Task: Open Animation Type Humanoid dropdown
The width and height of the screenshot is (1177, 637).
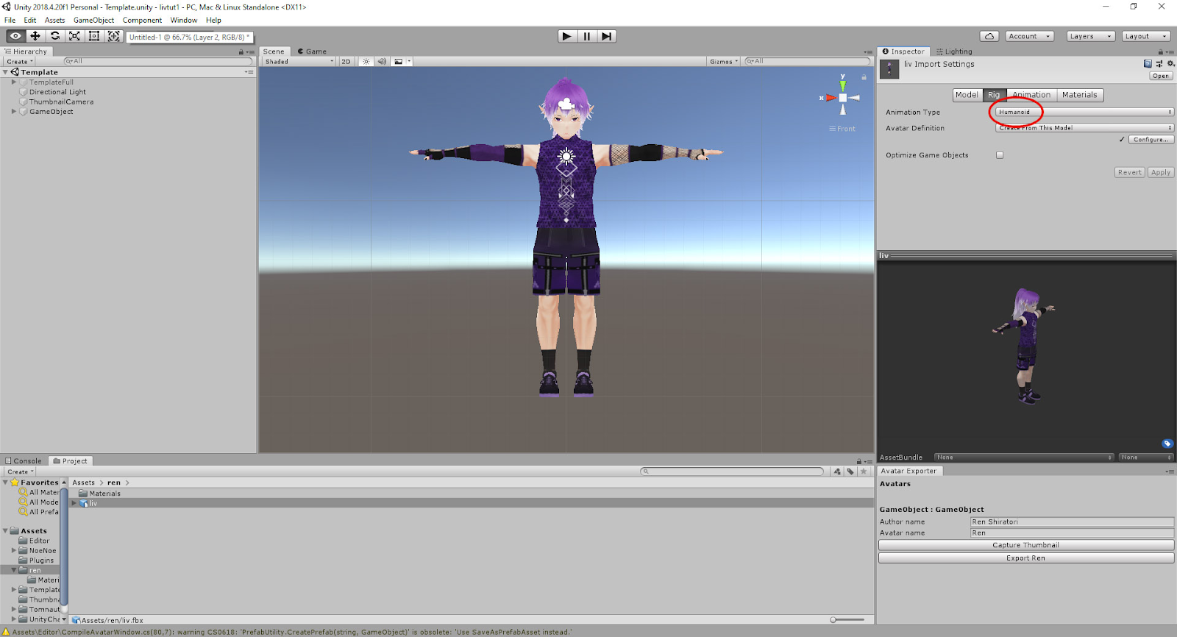Action: pyautogui.click(x=1084, y=112)
